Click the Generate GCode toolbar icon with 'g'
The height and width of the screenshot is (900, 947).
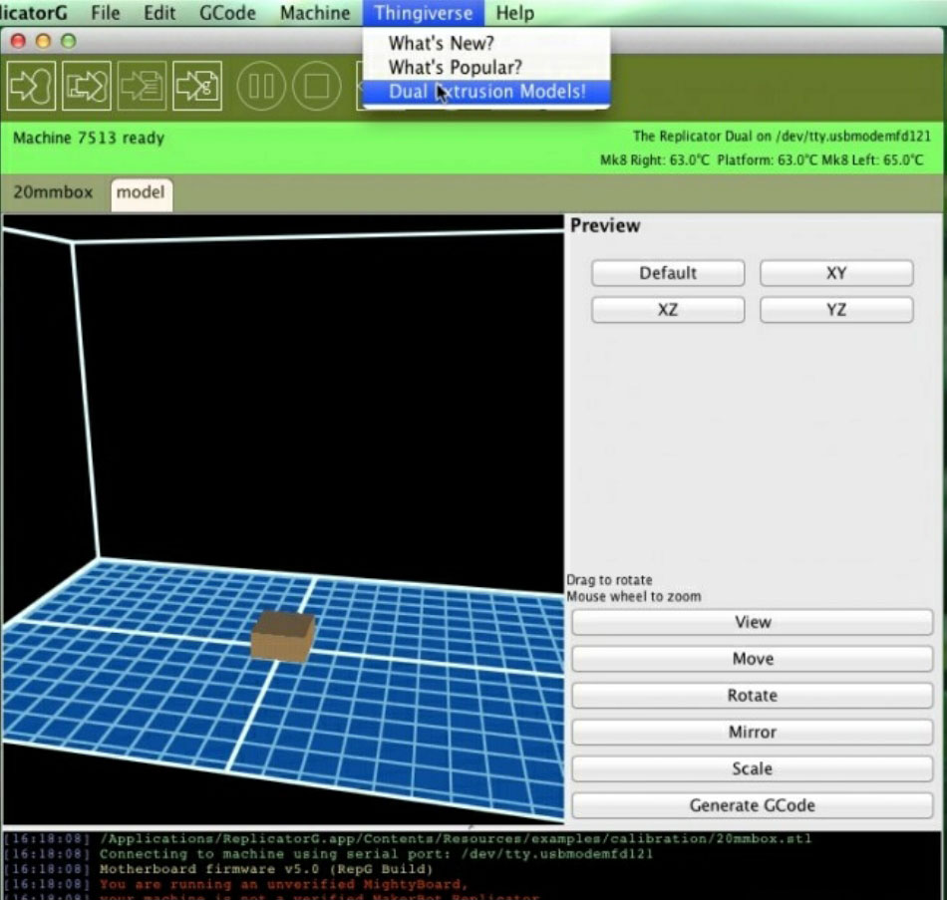tap(196, 86)
